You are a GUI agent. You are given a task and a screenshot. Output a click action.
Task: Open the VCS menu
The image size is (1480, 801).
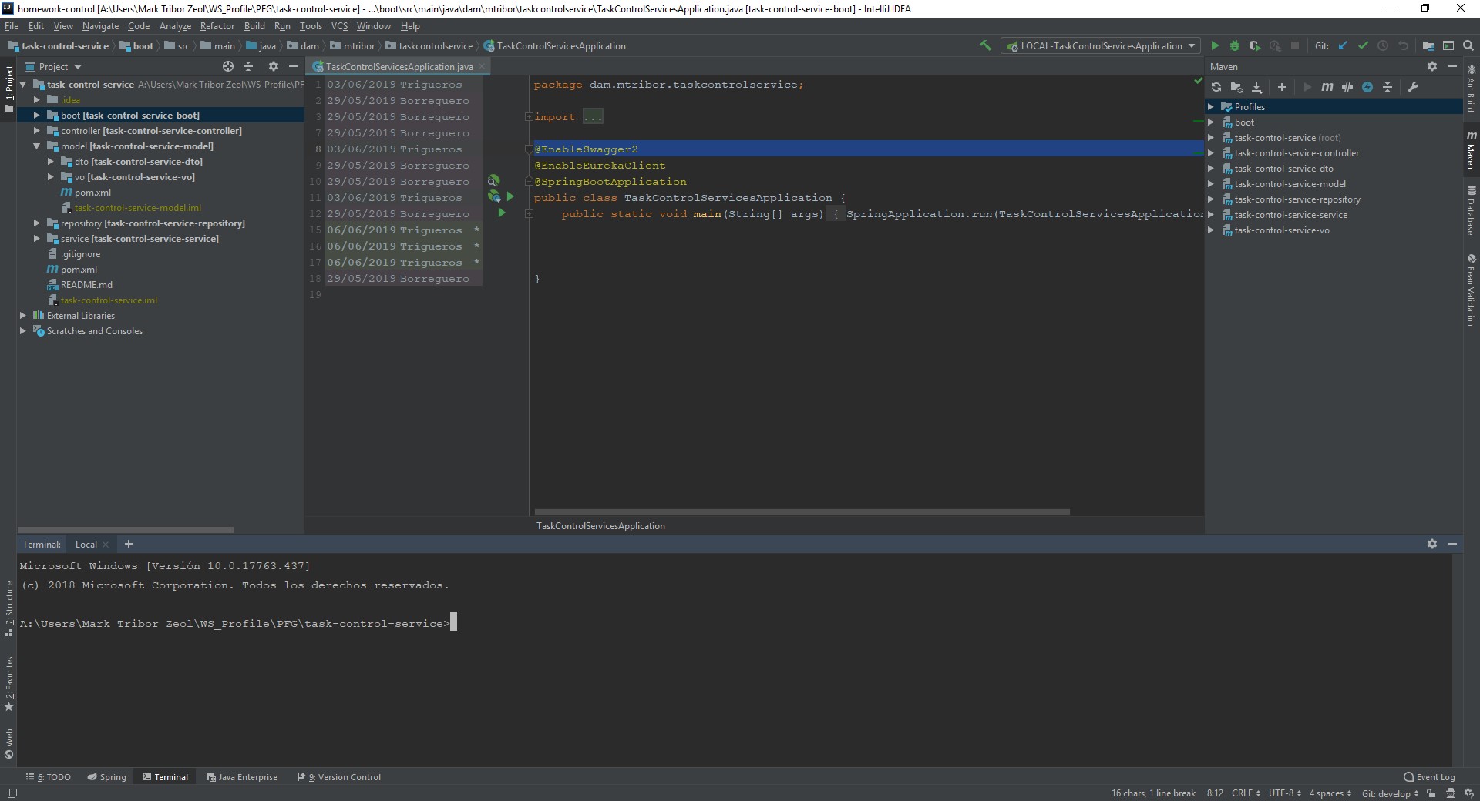(x=339, y=26)
